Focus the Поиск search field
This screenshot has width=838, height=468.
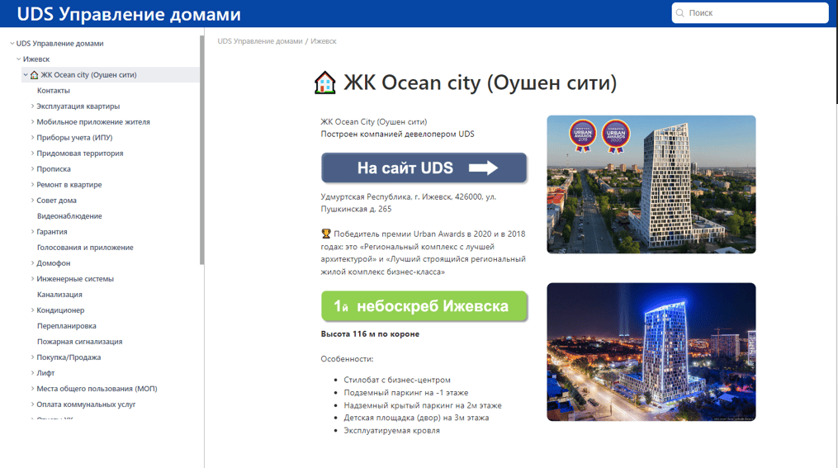pos(750,13)
